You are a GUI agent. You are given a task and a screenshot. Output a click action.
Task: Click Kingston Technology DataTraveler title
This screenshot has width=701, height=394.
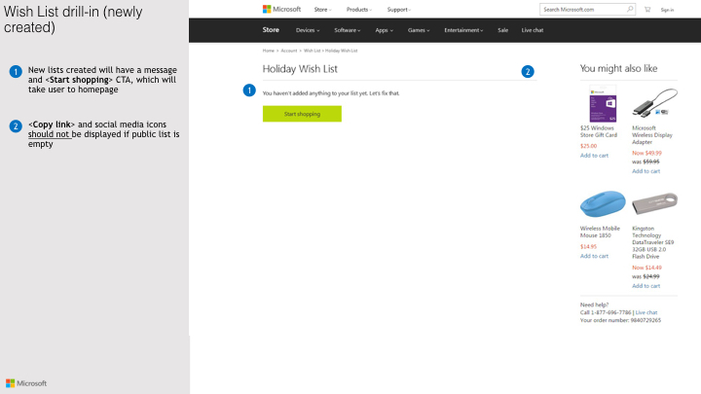click(652, 242)
